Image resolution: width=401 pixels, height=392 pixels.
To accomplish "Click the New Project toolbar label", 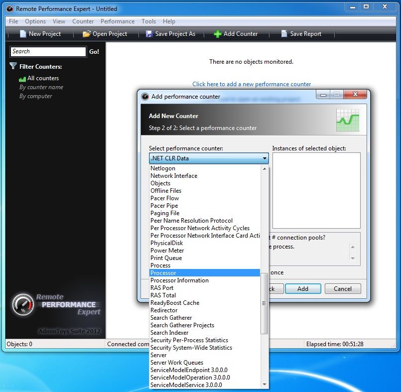I will (x=45, y=34).
